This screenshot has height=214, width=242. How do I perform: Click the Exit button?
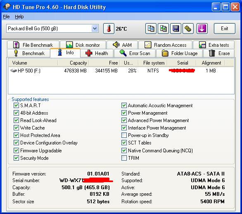(224, 29)
